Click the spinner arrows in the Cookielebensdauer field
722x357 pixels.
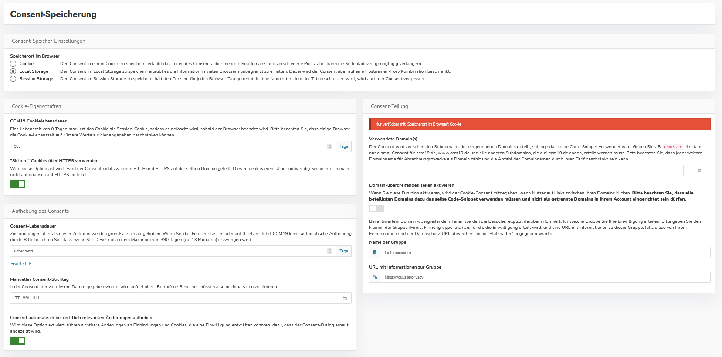330,146
